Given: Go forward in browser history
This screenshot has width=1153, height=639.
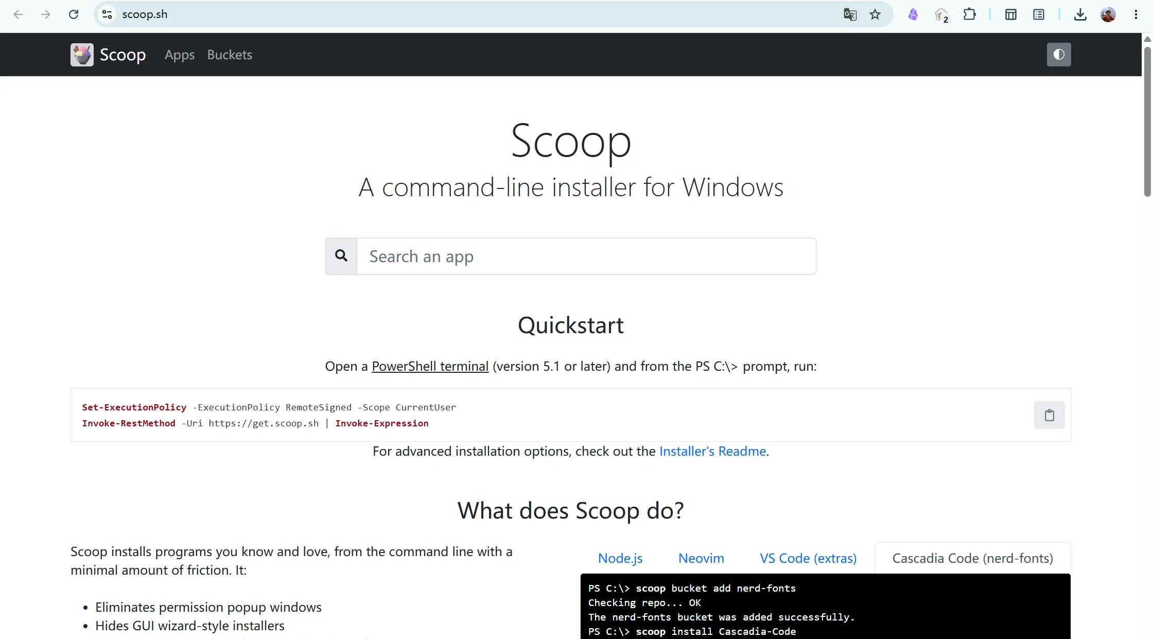Looking at the screenshot, I should [46, 14].
